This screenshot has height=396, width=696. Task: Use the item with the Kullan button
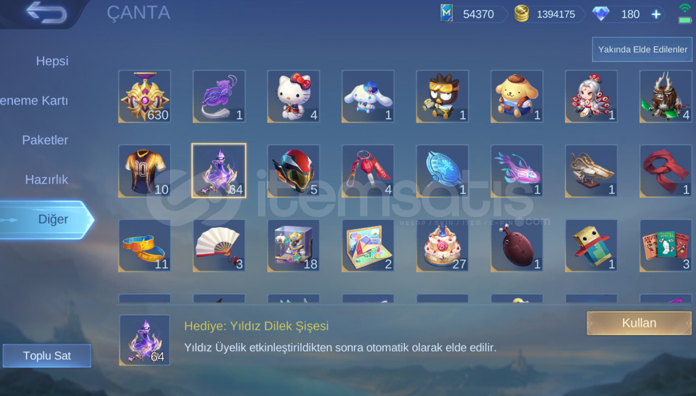coord(639,323)
